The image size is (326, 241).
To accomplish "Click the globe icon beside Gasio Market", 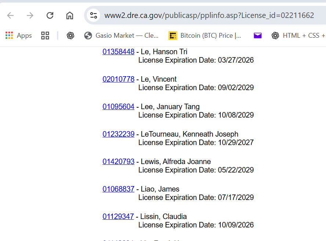I will (x=88, y=36).
